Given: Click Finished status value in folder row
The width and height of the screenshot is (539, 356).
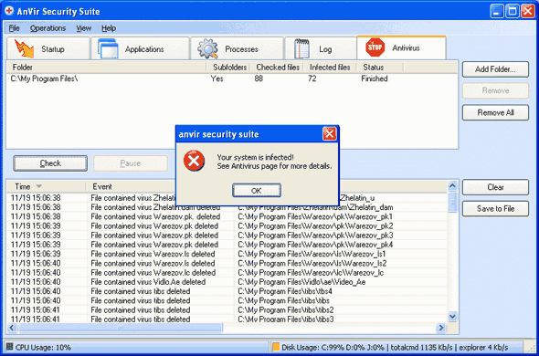Looking at the screenshot, I should pos(375,79).
